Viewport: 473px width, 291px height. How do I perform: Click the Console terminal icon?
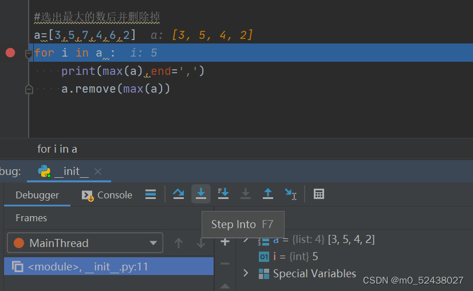click(x=88, y=196)
